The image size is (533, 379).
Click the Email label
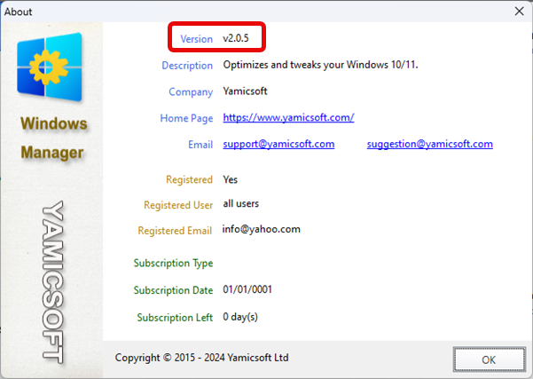click(x=200, y=145)
